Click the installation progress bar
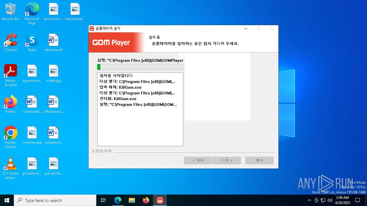367x206 pixels. pyautogui.click(x=140, y=67)
